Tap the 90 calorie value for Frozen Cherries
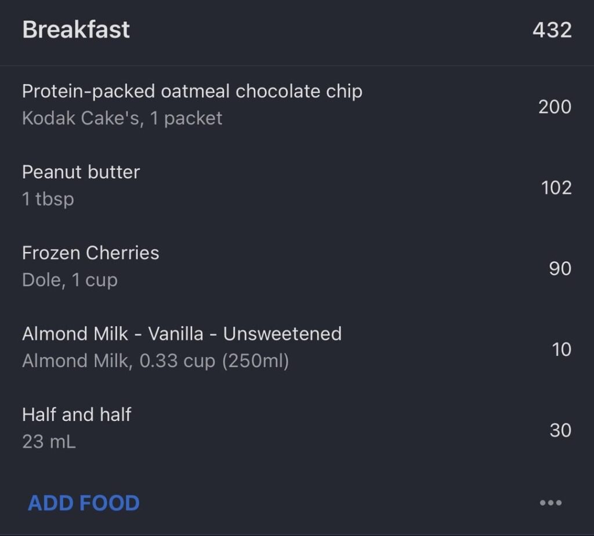 559,268
